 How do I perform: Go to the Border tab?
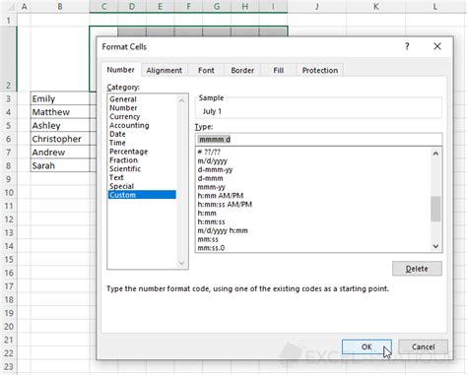(x=242, y=70)
